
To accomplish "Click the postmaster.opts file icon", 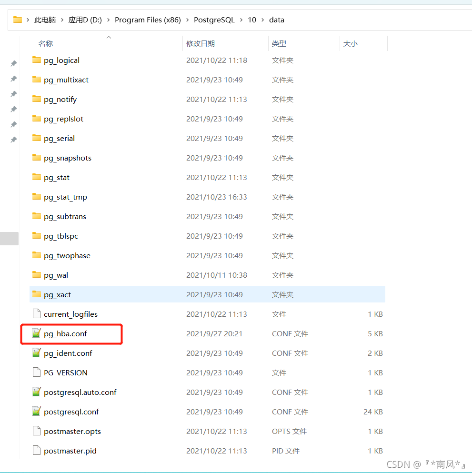I will click(37, 431).
